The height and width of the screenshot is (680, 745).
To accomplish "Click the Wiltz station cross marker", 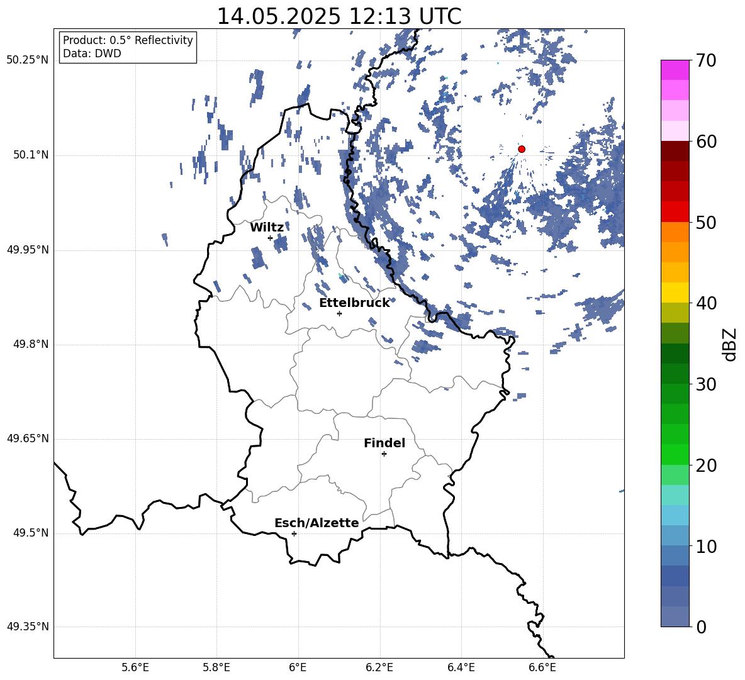I will [x=270, y=238].
